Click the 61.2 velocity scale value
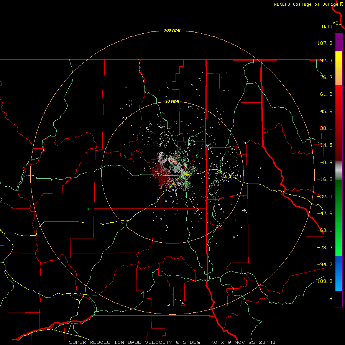The width and height of the screenshot is (345, 345). click(x=326, y=94)
